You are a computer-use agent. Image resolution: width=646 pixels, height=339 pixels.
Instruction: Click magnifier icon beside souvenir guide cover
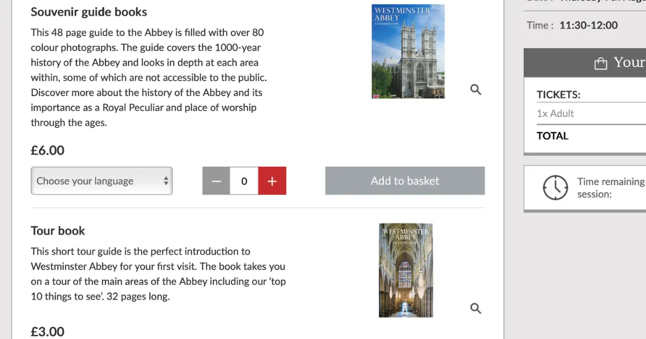475,89
